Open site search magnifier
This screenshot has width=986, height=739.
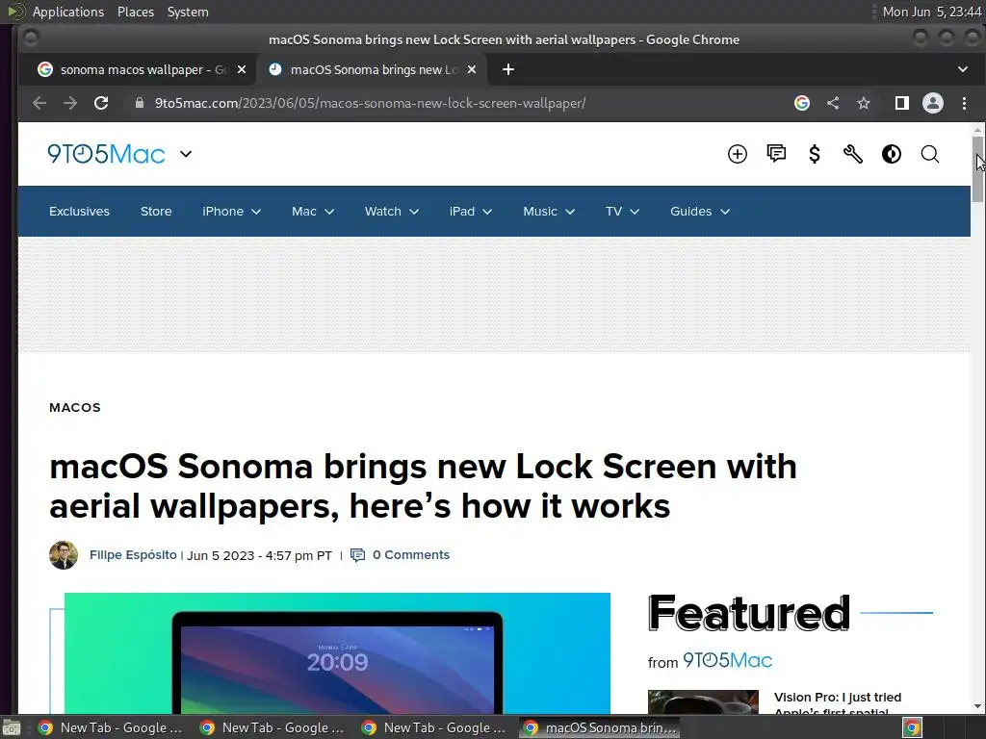coord(930,154)
